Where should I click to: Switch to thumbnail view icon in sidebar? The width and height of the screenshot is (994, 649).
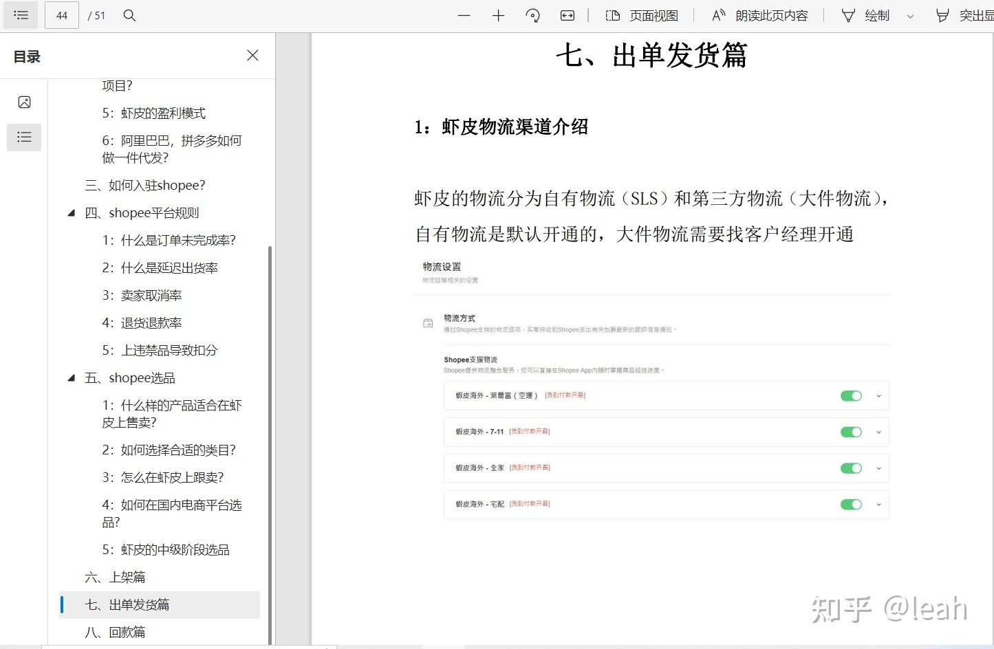(x=24, y=102)
